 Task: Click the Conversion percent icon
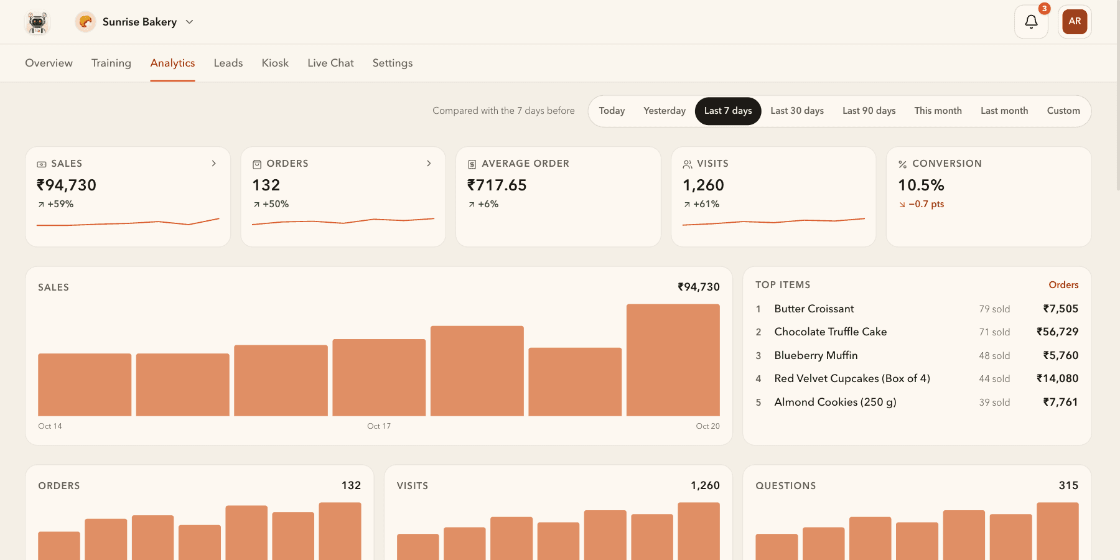pos(903,164)
